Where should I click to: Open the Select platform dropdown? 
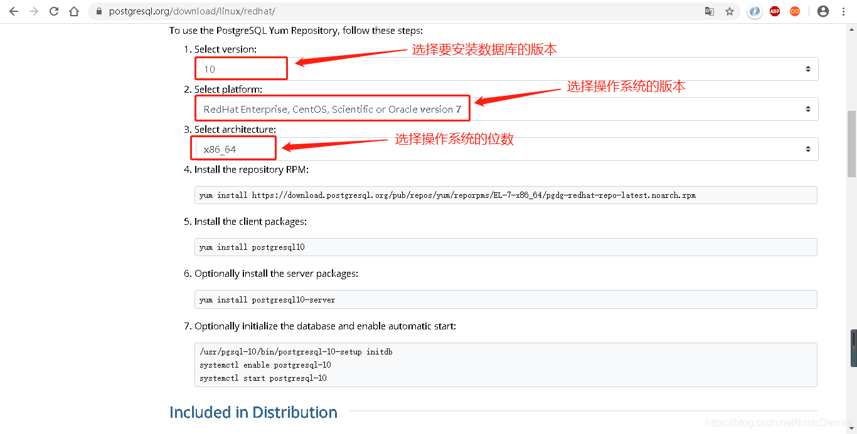click(506, 109)
